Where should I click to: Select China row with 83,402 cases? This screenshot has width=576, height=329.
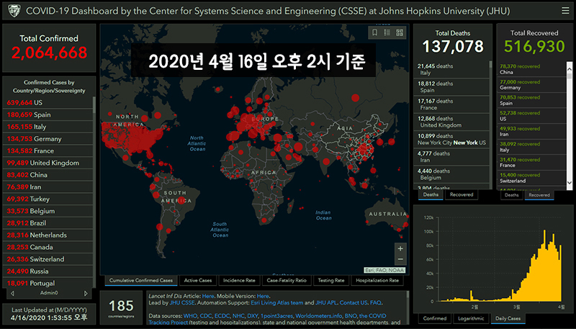(x=48, y=175)
